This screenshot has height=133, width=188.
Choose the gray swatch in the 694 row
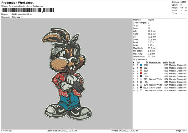(x=141, y=82)
